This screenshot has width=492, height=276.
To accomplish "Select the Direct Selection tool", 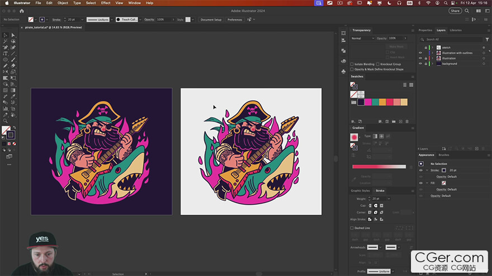I will (x=13, y=35).
